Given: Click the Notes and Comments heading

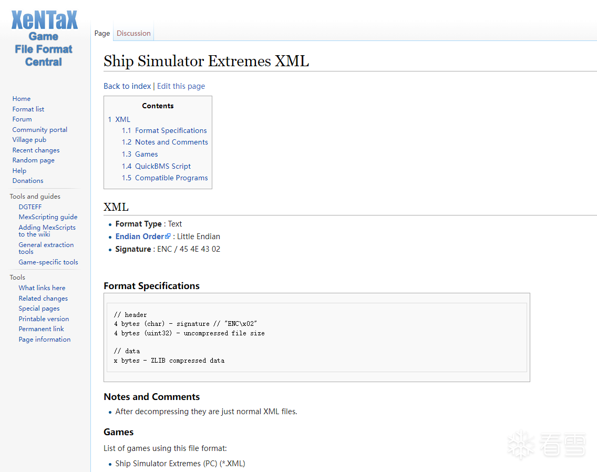Looking at the screenshot, I should tap(151, 397).
